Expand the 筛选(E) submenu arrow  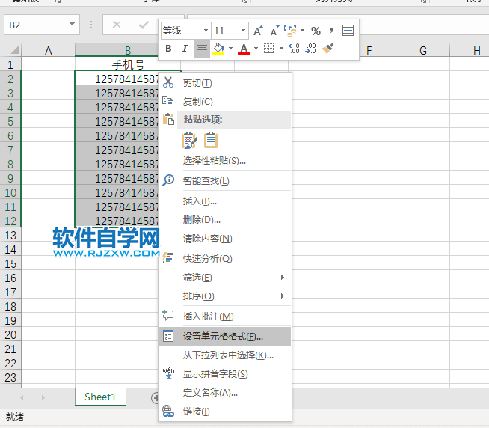282,277
